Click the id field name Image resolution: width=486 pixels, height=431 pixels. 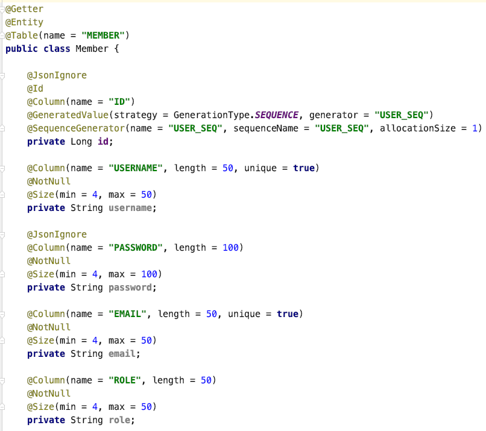(103, 142)
